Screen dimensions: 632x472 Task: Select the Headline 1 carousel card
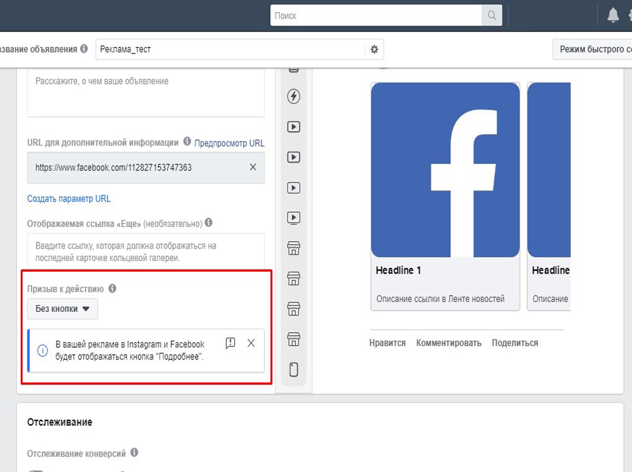click(445, 197)
